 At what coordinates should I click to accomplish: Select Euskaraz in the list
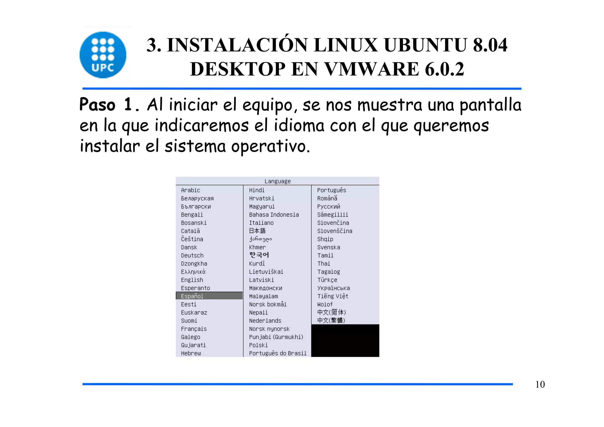[194, 312]
